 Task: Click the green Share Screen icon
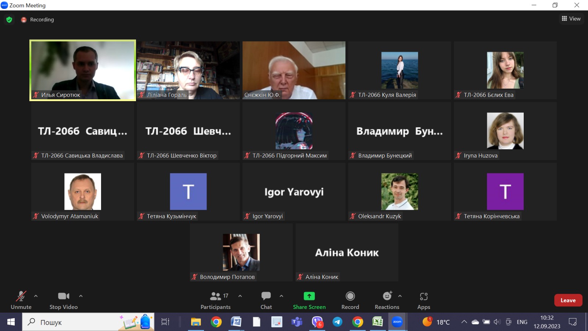click(309, 296)
